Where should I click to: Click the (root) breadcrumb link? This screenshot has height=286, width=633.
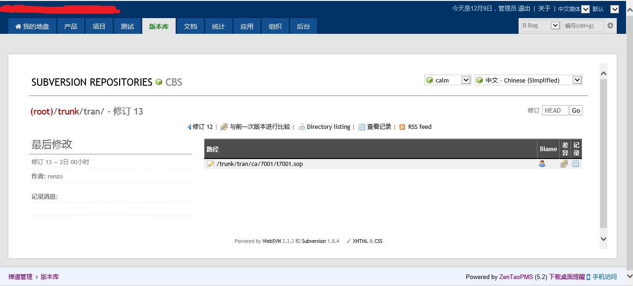[x=42, y=112]
